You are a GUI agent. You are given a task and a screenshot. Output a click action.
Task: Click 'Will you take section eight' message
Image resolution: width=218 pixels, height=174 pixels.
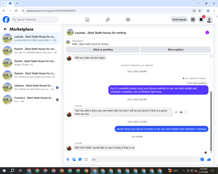[x=90, y=58]
